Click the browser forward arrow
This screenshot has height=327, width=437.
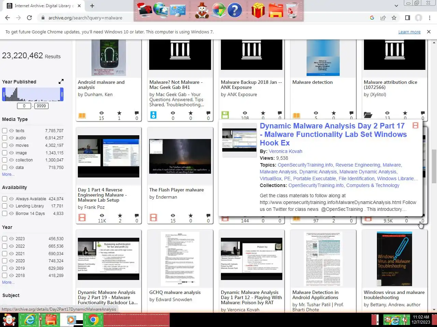pyautogui.click(x=18, y=18)
